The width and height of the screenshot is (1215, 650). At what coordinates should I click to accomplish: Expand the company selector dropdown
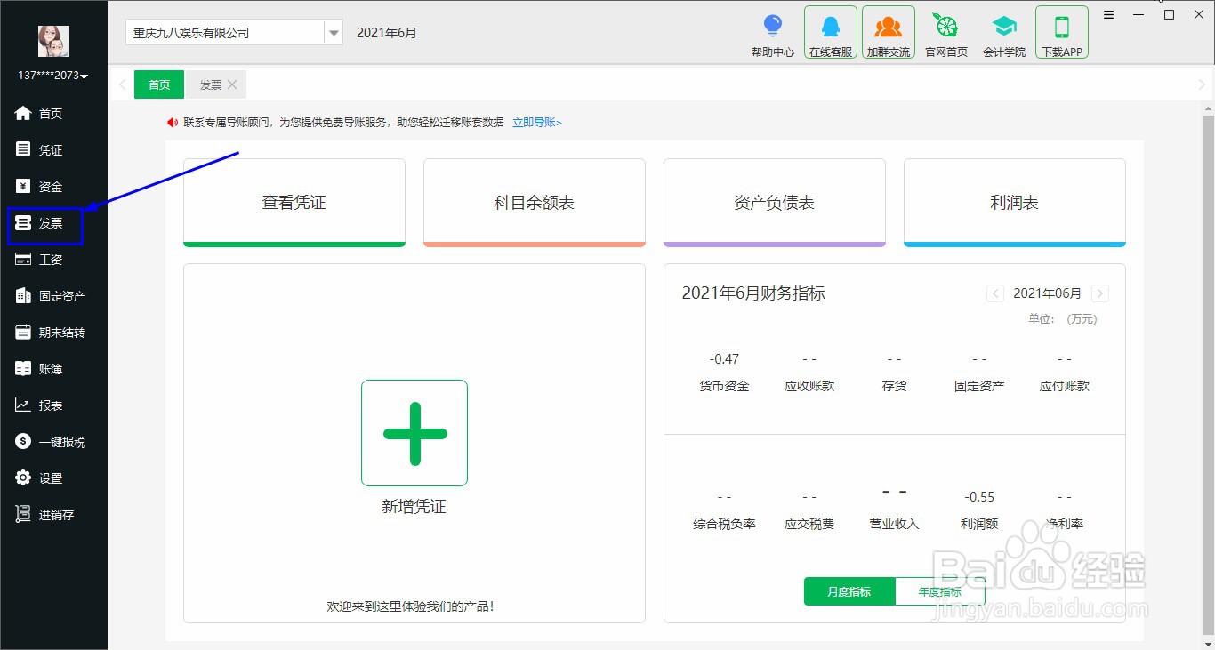333,32
